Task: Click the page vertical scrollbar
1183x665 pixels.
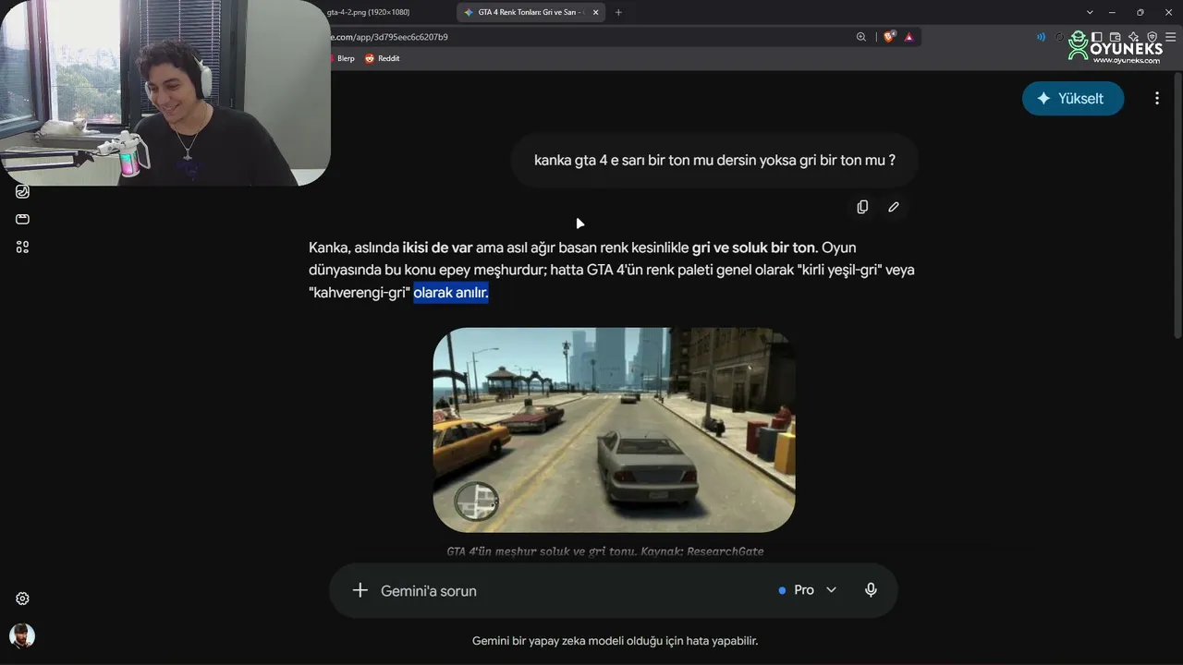Action: (x=1177, y=205)
